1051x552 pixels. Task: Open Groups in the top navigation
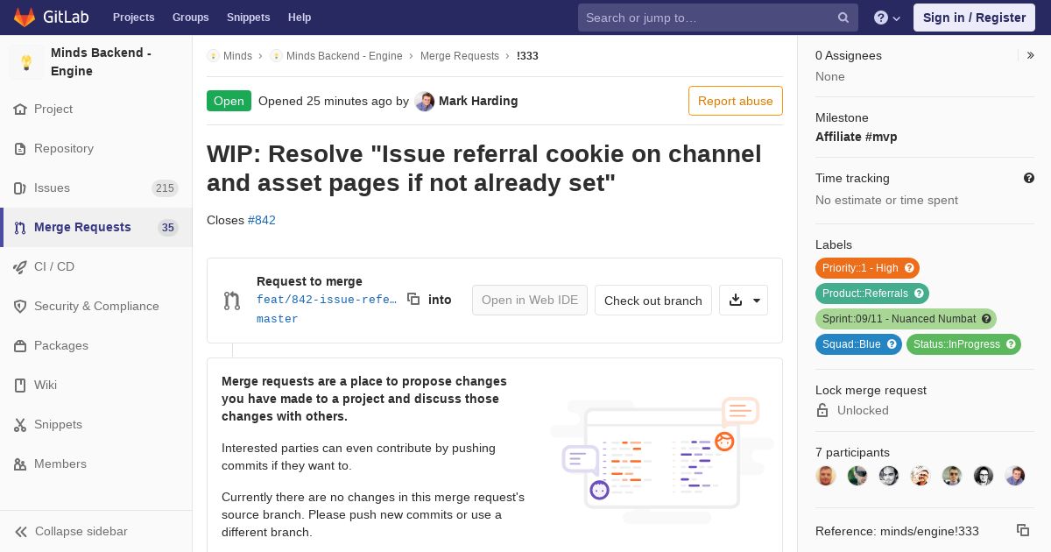tap(190, 18)
